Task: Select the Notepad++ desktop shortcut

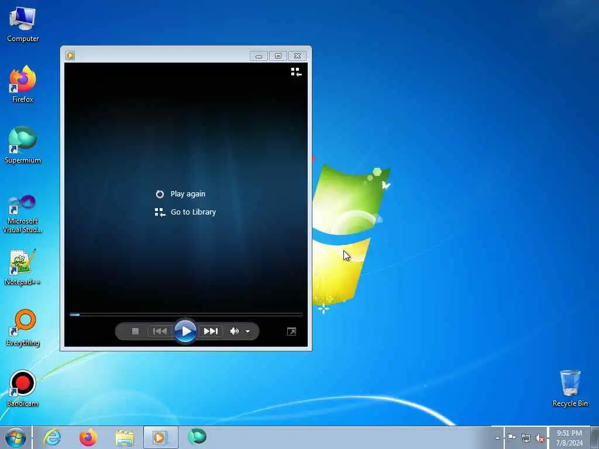Action: 23,267
